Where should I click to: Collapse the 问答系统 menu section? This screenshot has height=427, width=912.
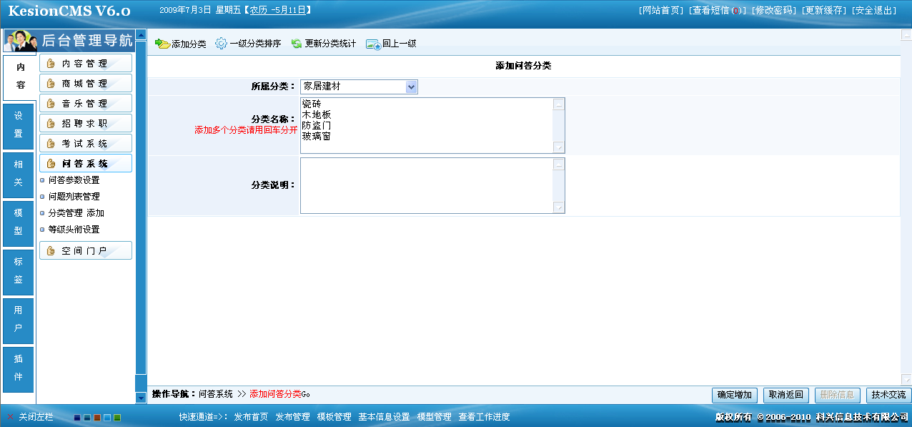85,164
